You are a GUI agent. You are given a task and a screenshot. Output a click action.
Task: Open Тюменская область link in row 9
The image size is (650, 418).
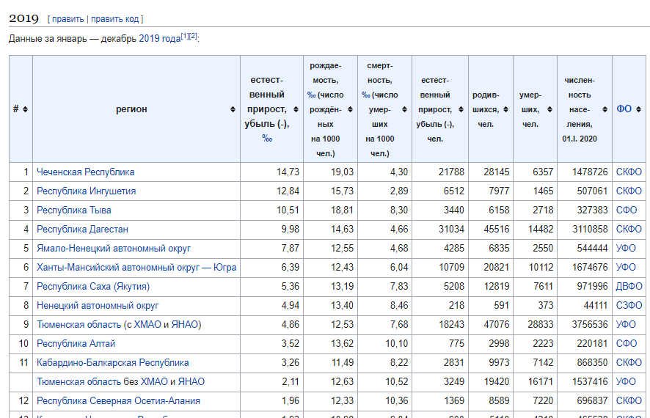tap(78, 324)
